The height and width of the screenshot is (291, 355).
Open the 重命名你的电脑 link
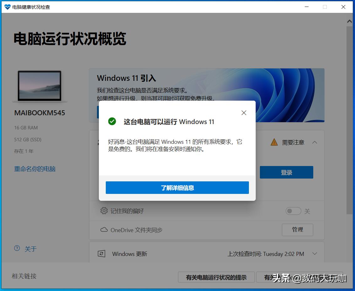35,169
